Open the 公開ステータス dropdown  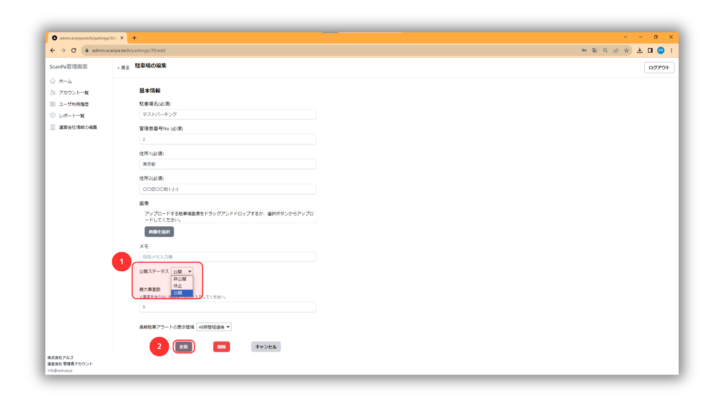pos(182,271)
